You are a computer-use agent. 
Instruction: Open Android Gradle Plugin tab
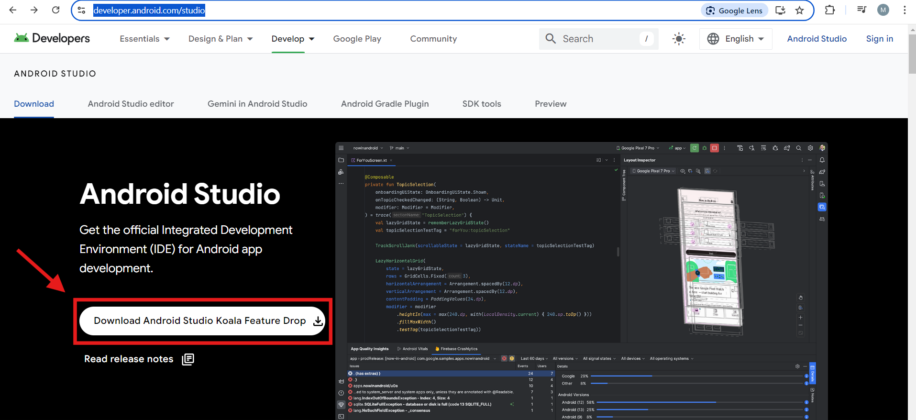click(385, 104)
